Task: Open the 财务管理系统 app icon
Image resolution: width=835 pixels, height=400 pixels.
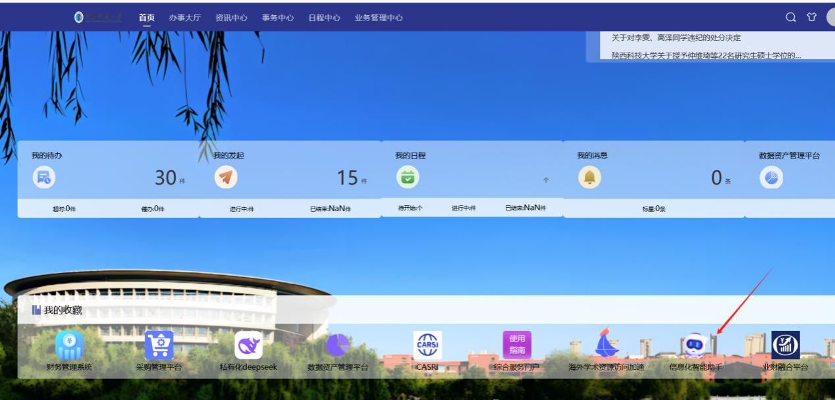Action: (x=69, y=345)
